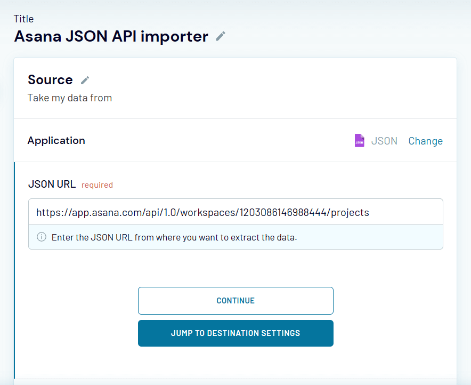Click the info icon in the URL hint

coord(42,237)
